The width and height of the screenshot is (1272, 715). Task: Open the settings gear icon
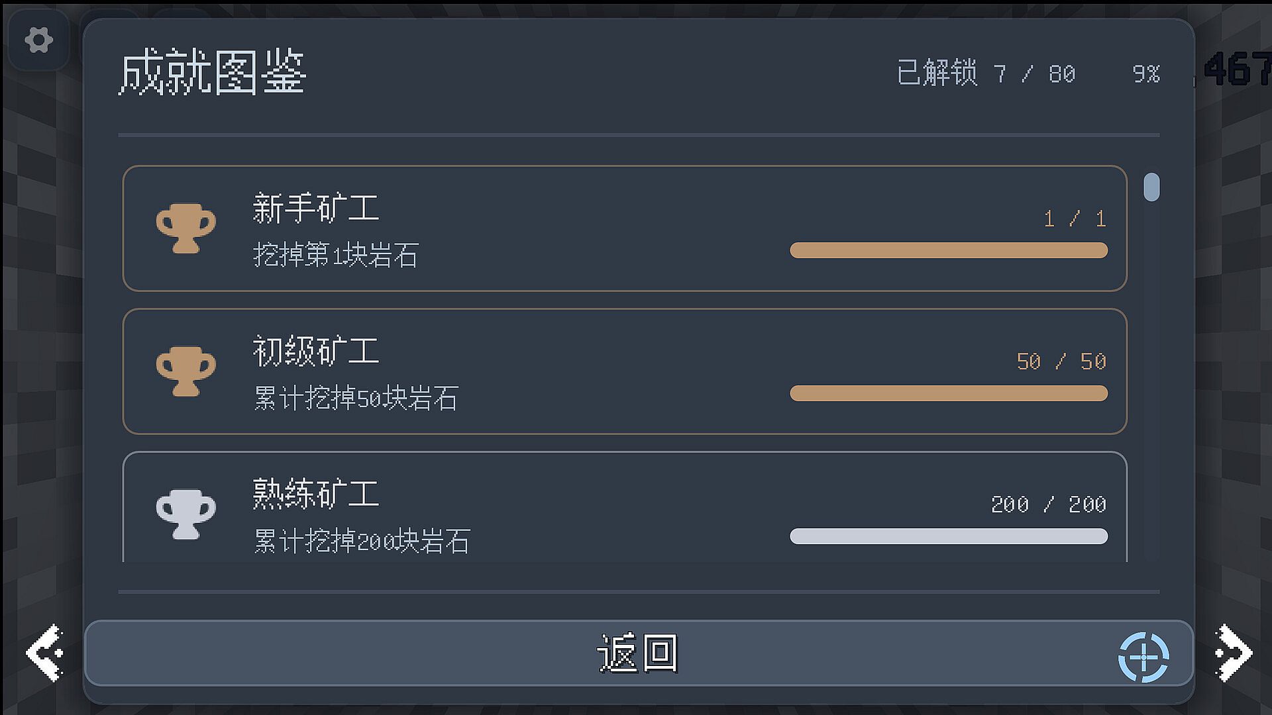[38, 40]
